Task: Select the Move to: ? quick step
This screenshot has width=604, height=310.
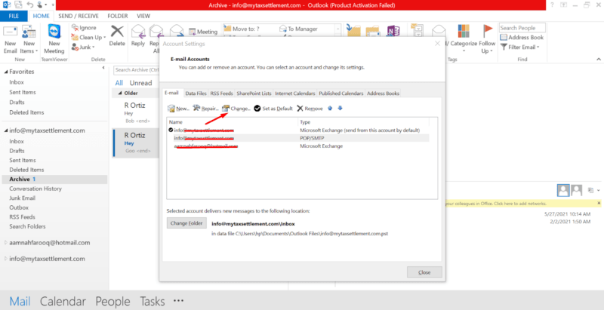Action: point(242,29)
